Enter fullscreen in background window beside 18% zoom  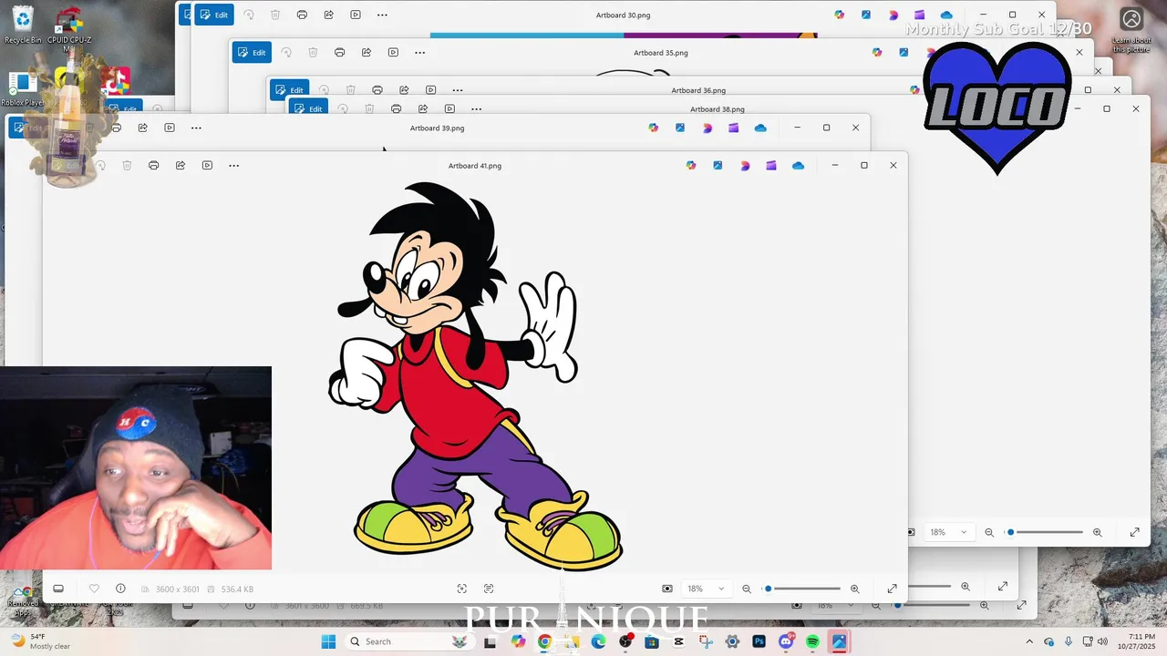pyautogui.click(x=1134, y=532)
